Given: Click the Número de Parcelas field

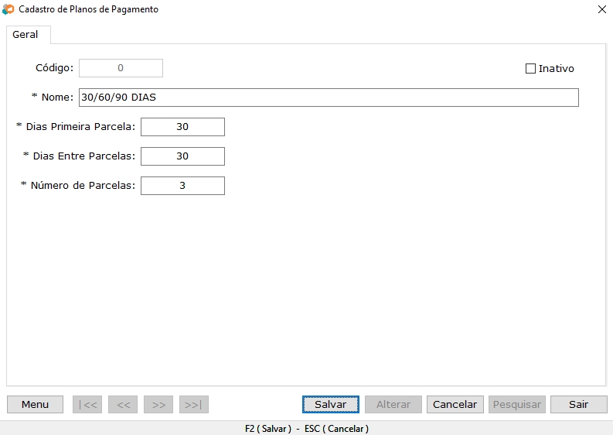Looking at the screenshot, I should 182,186.
